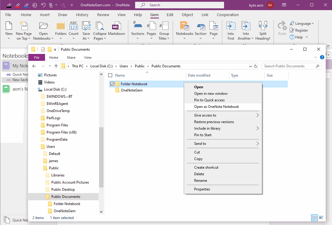Click the Explorer Back arrow
This screenshot has height=225, width=332.
pyautogui.click(x=34, y=66)
